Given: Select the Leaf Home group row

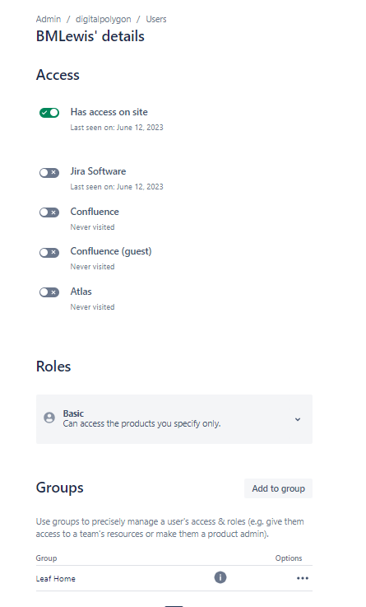Looking at the screenshot, I should 174,578.
